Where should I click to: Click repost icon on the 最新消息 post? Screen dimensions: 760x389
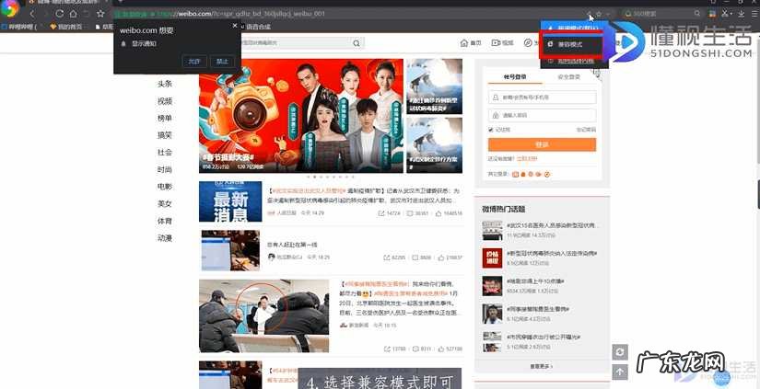point(381,213)
